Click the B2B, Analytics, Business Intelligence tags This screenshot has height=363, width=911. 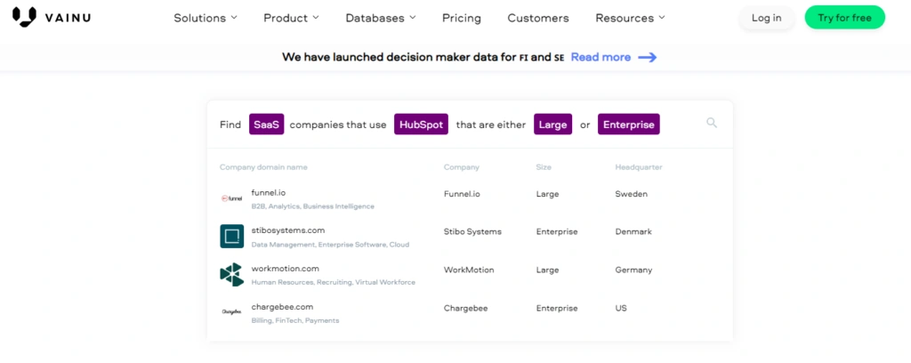(312, 206)
